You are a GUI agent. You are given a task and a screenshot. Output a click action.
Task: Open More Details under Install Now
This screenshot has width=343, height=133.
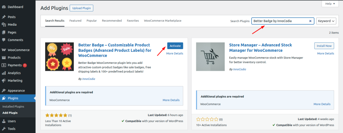[326, 53]
